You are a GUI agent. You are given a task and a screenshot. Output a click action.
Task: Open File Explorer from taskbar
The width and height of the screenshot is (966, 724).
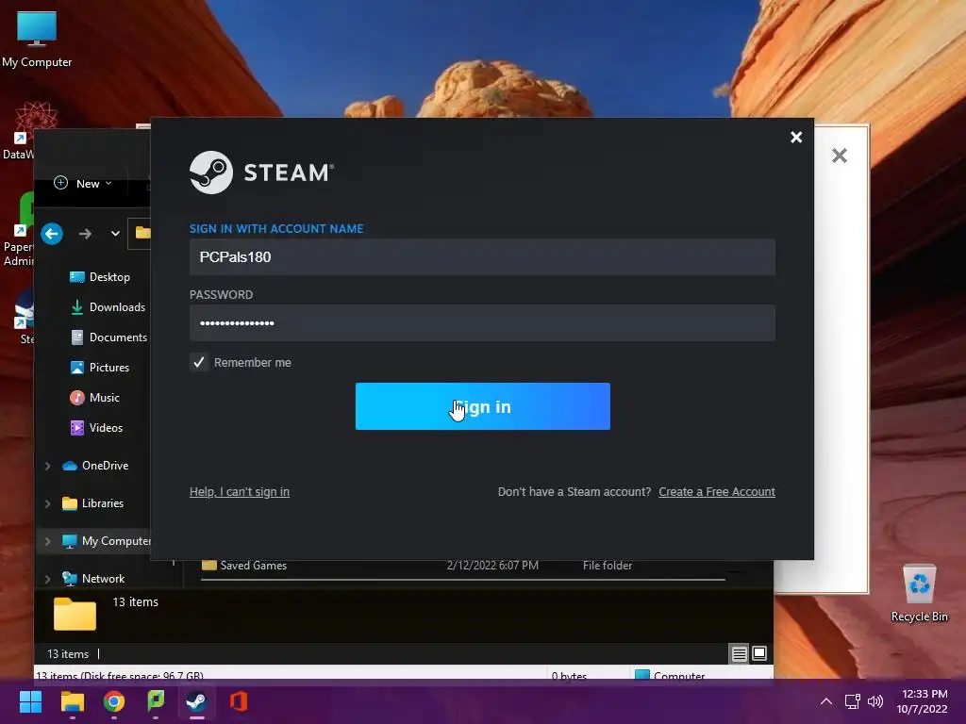(x=72, y=701)
